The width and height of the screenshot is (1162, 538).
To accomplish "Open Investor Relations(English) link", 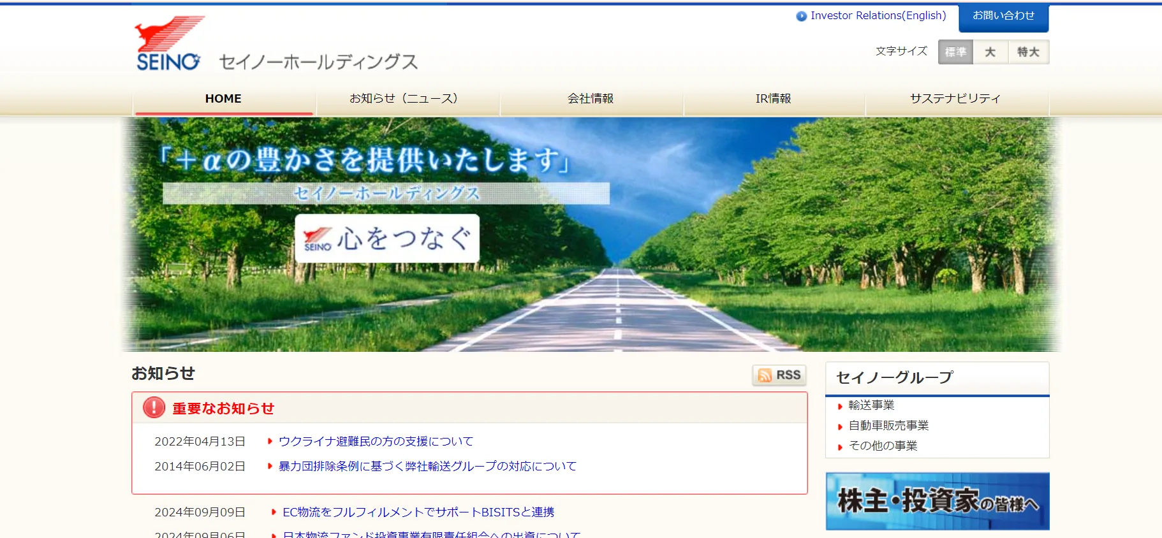I will (878, 15).
